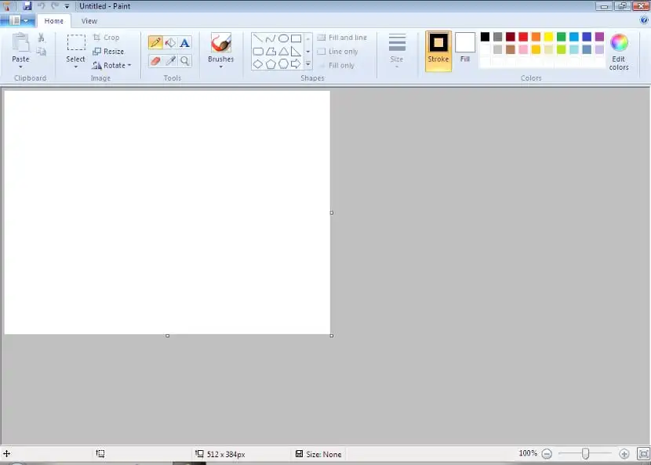Click the canvas right edge resize handle
The image size is (651, 465).
pyautogui.click(x=331, y=213)
